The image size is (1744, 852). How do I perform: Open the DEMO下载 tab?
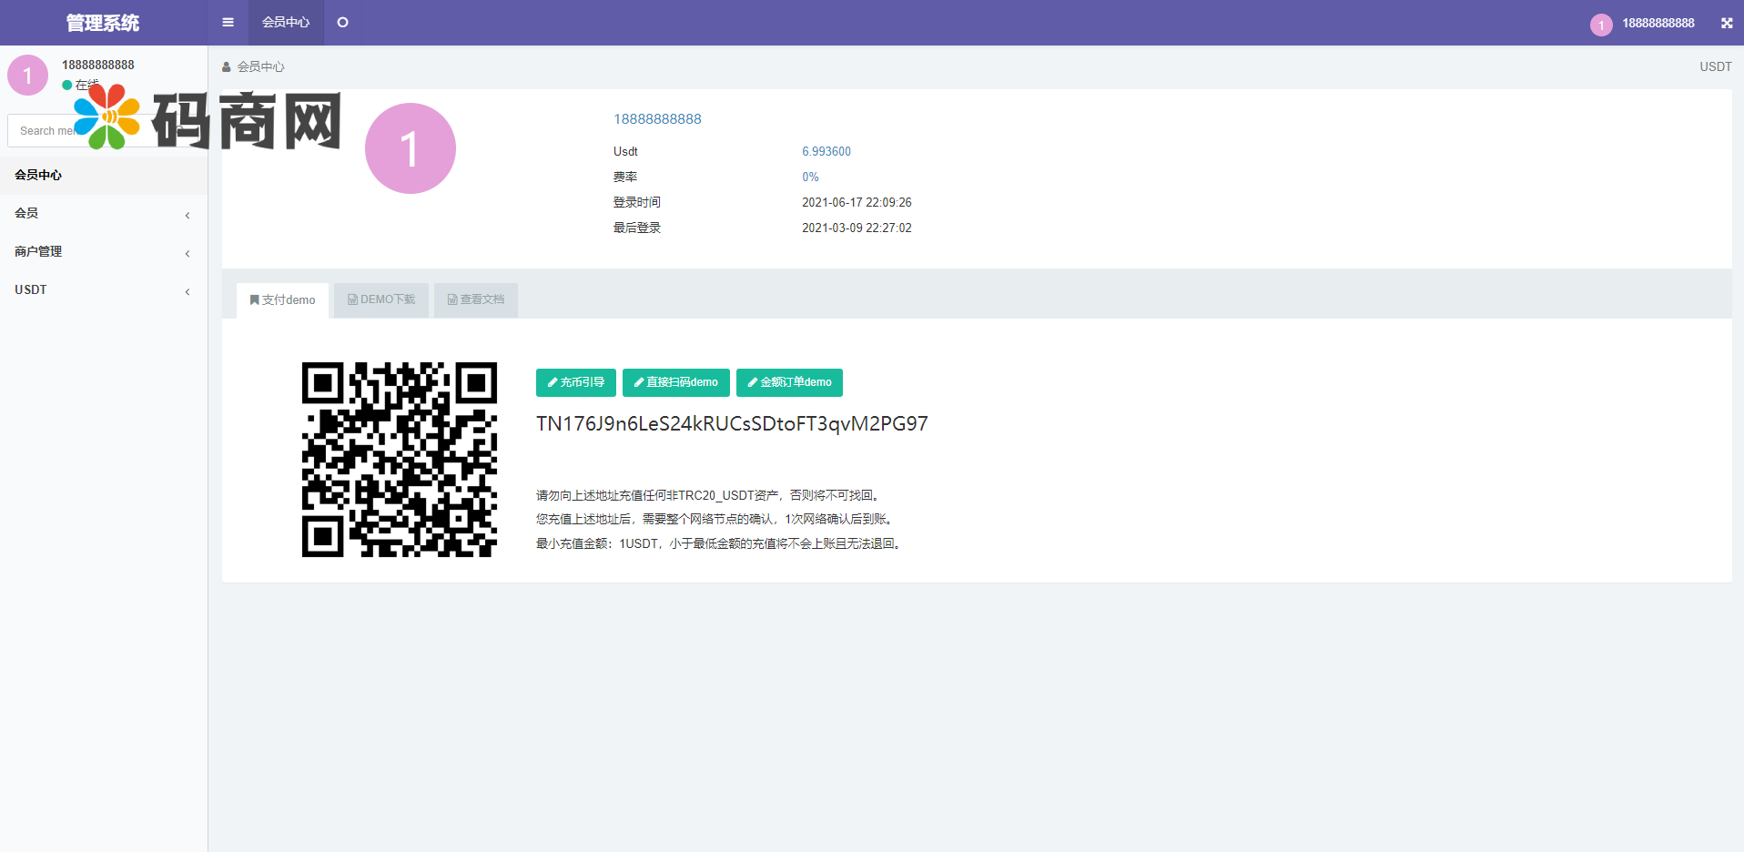point(381,299)
